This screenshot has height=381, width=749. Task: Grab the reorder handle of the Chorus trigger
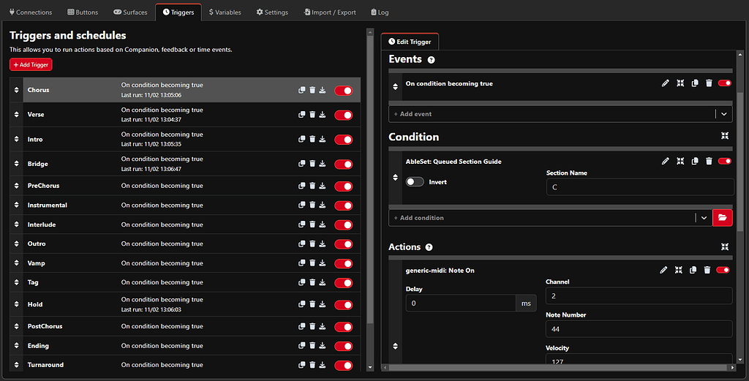tap(17, 90)
